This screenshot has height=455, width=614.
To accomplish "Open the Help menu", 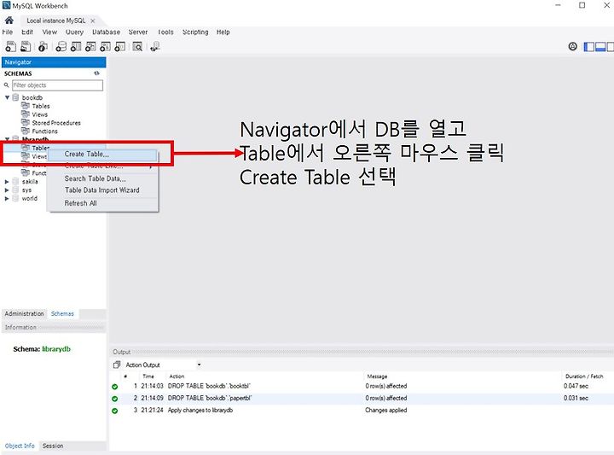I will click(223, 32).
